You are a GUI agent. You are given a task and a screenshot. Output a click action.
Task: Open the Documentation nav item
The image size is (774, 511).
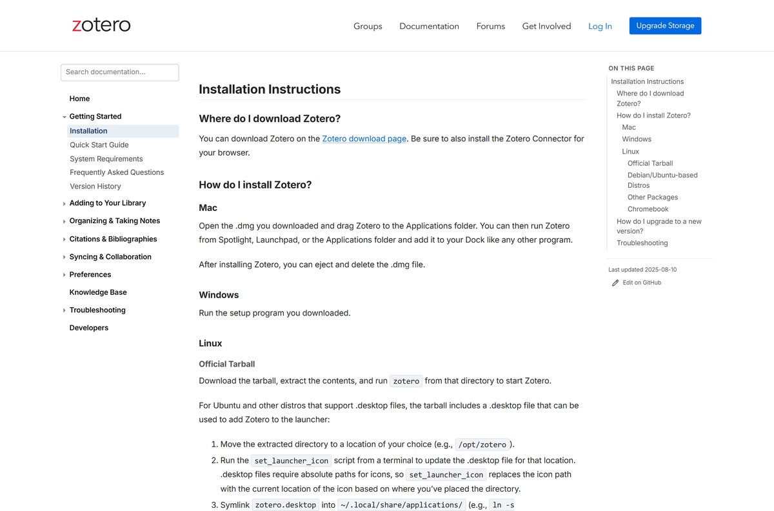click(x=429, y=26)
